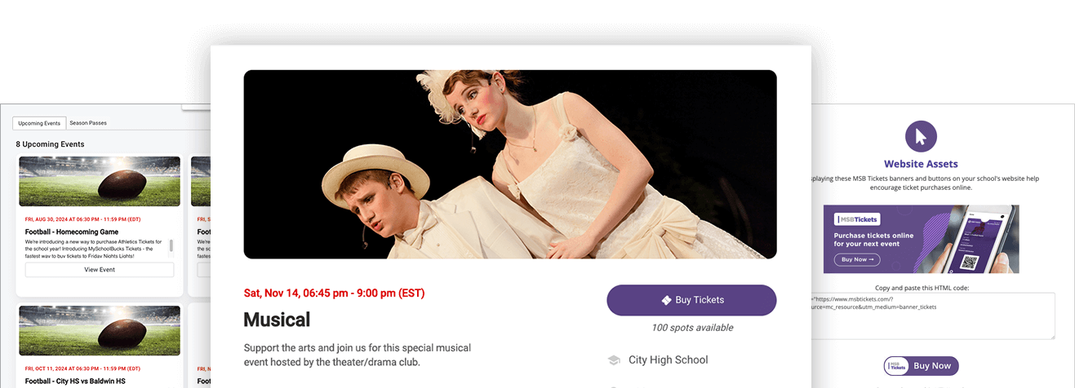Screen dimensions: 1075x388
Task: Click the purple cursor icon above Website Assets
Action: [x=921, y=136]
